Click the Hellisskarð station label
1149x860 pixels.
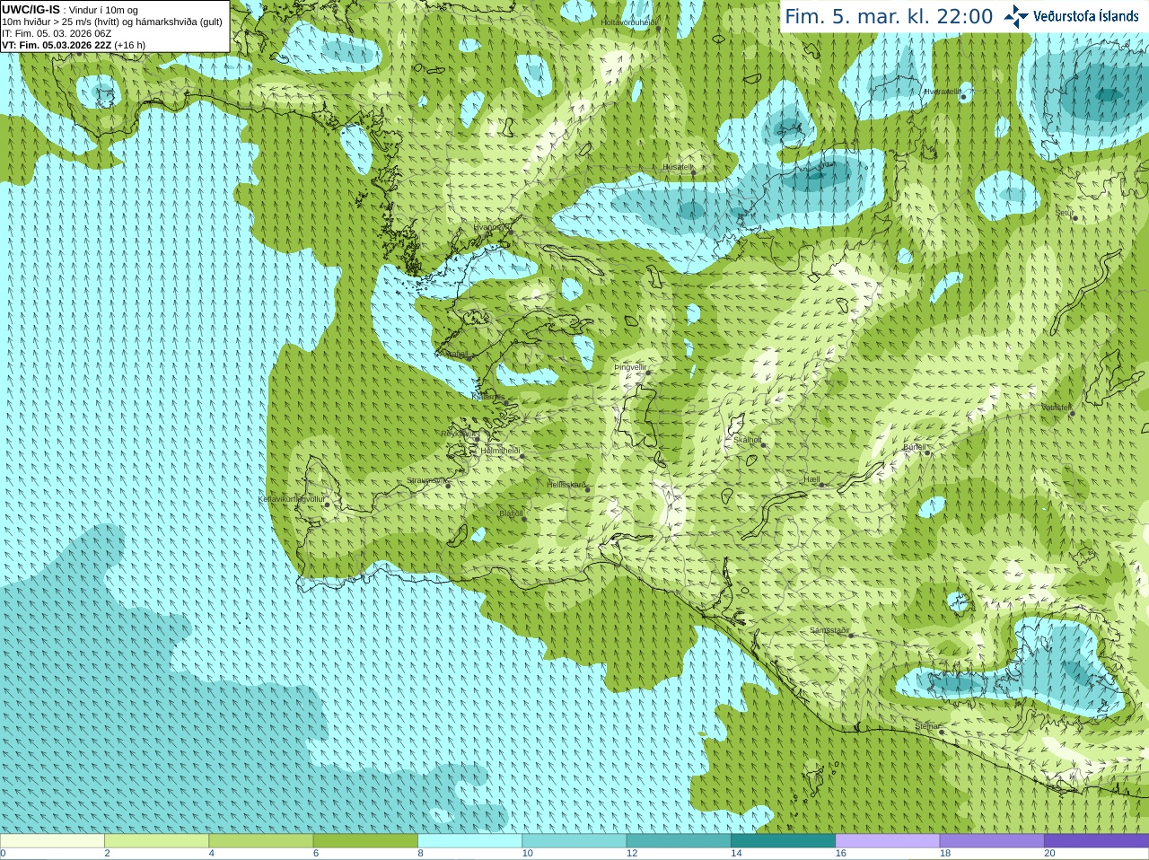(566, 485)
